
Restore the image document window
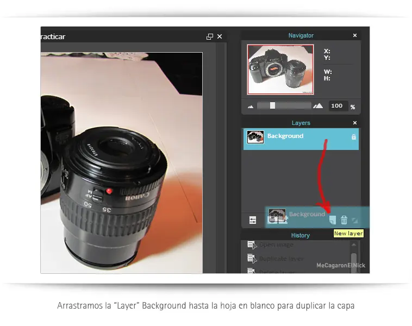click(x=210, y=36)
